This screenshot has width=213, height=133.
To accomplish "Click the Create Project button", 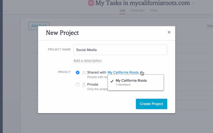I will (151, 104).
